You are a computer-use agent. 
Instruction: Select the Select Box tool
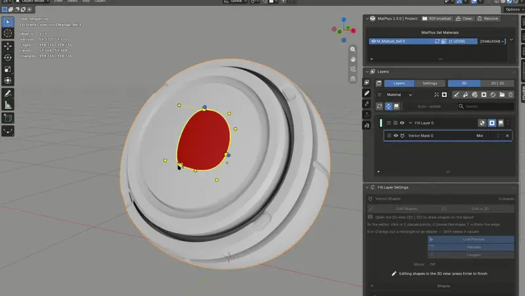click(x=8, y=22)
